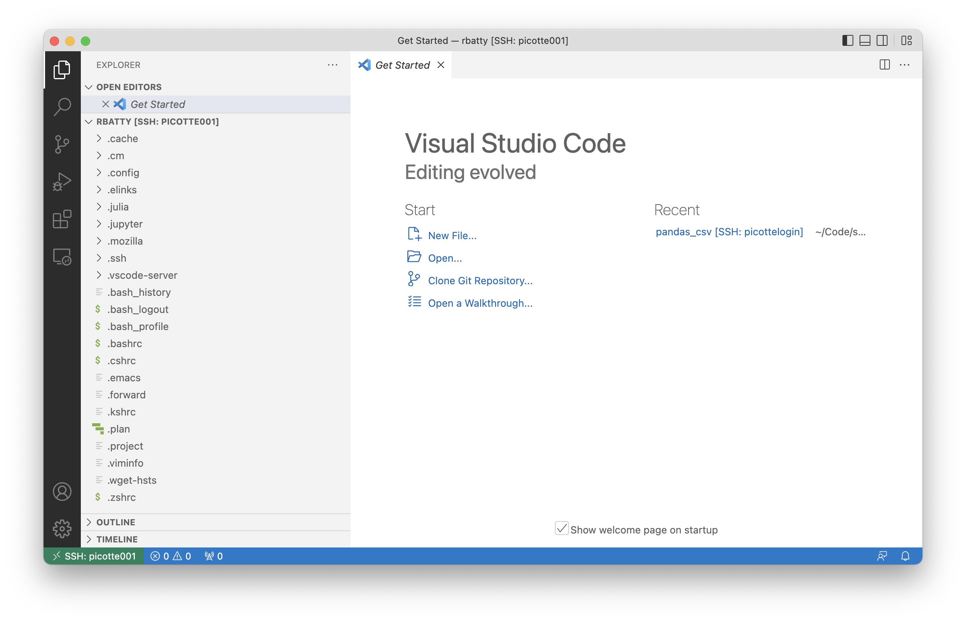Image resolution: width=966 pixels, height=622 pixels.
Task: Expand the Timeline section
Action: point(215,539)
